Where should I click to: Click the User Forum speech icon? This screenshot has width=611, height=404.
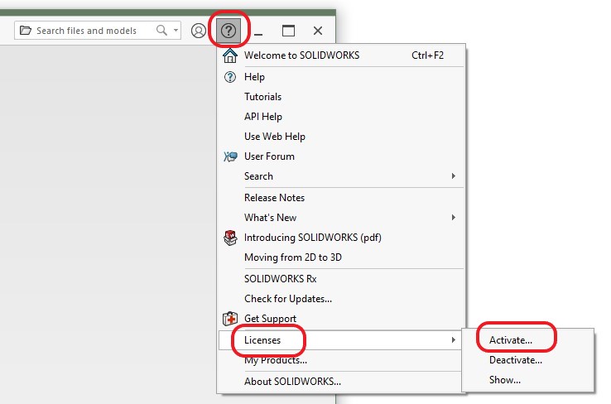point(230,156)
